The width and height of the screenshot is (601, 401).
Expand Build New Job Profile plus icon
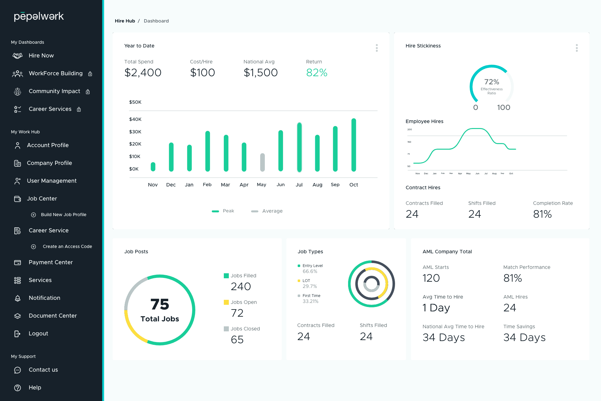[x=33, y=215]
